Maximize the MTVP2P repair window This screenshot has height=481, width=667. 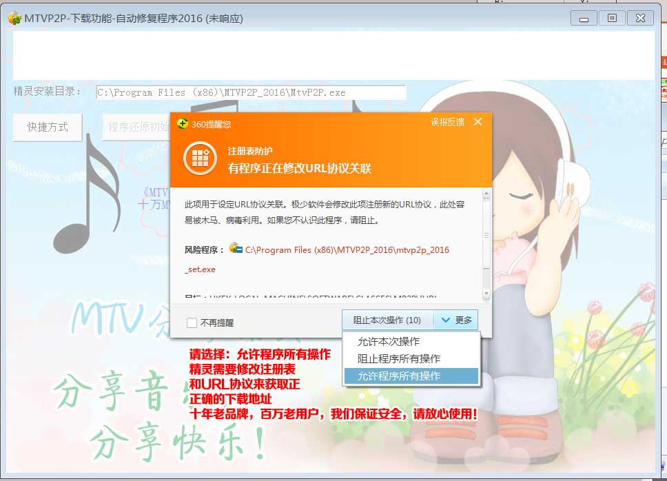coord(612,18)
